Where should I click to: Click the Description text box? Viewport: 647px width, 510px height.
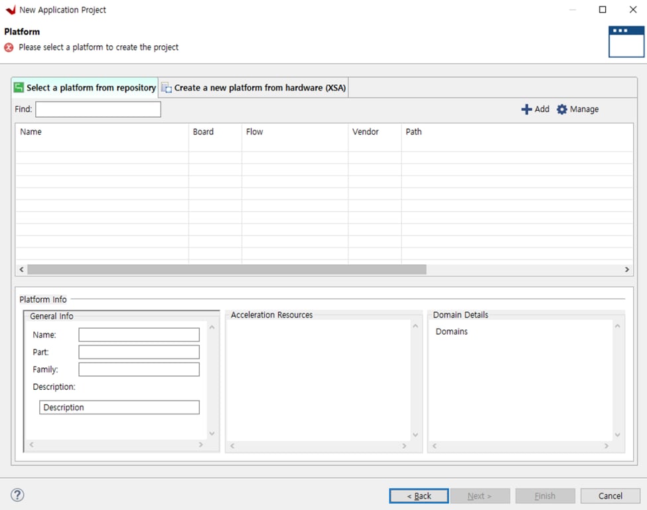[x=119, y=408]
